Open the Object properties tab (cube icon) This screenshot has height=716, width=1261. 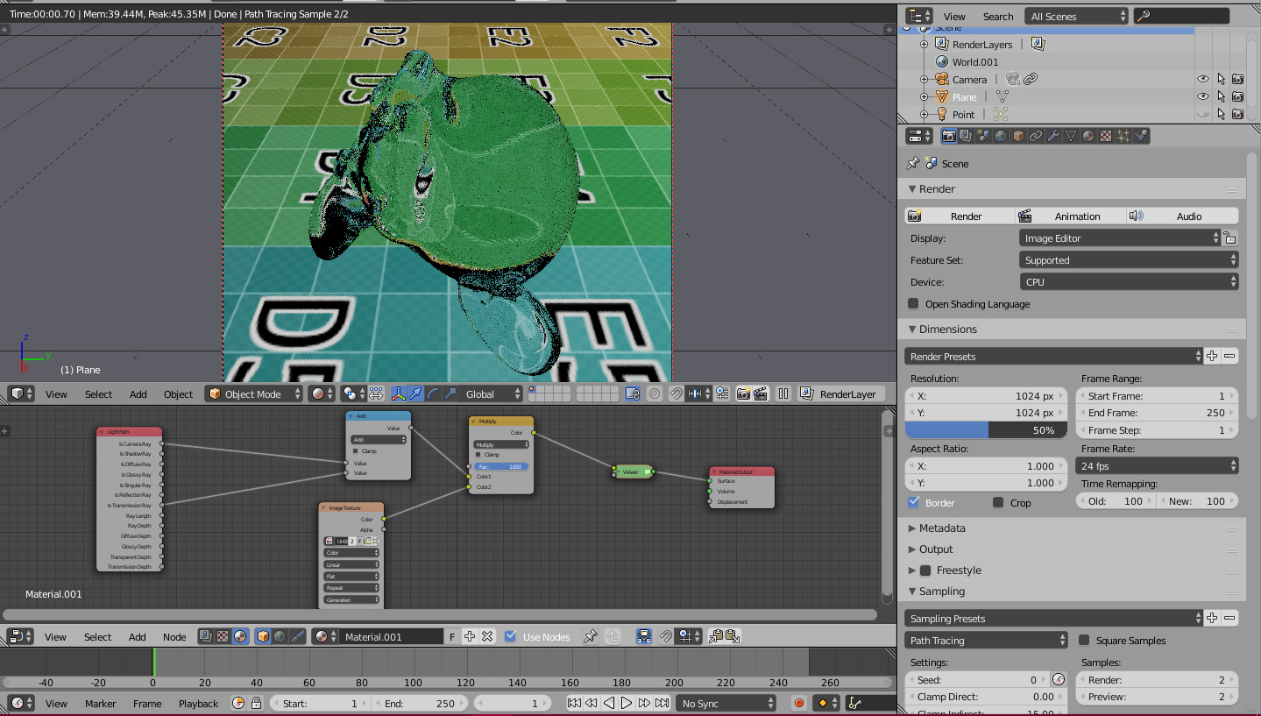click(1017, 136)
